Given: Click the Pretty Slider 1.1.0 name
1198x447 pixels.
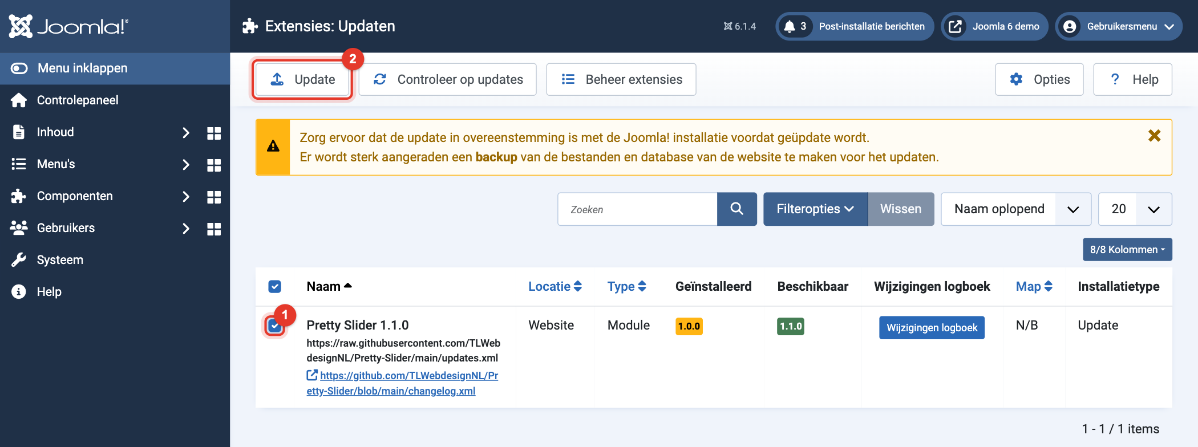Looking at the screenshot, I should pyautogui.click(x=358, y=325).
